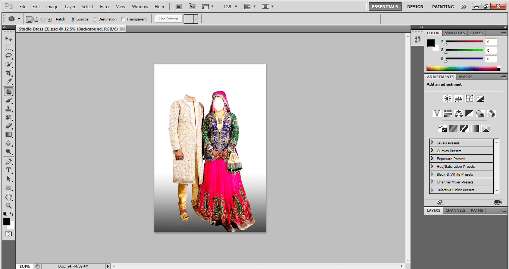Switch to the Painting workspace
This screenshot has width=509, height=269.
pyautogui.click(x=443, y=7)
